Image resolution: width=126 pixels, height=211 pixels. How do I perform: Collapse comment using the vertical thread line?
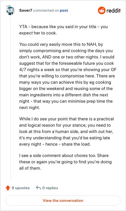pos(10,98)
